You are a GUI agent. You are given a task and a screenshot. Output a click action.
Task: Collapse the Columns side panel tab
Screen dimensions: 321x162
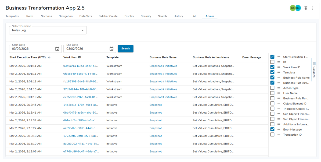(x=314, y=70)
